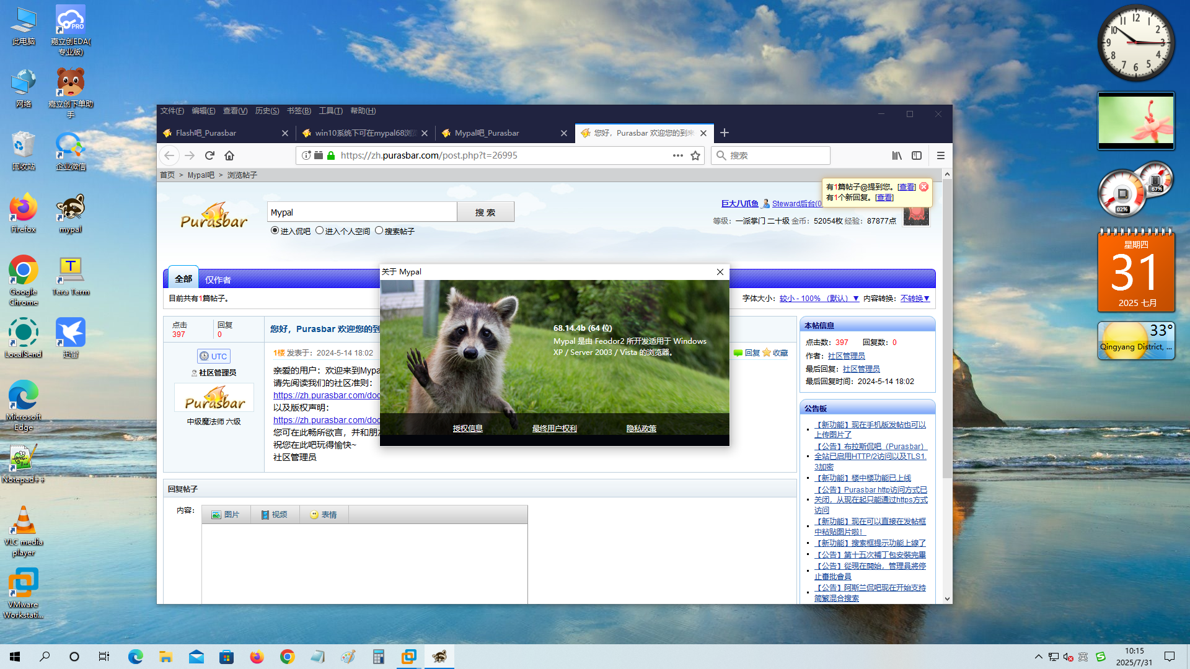Screen dimensions: 1190x669
Task: Open the Recycle Bin (回收站) icon
Action: click(x=24, y=151)
